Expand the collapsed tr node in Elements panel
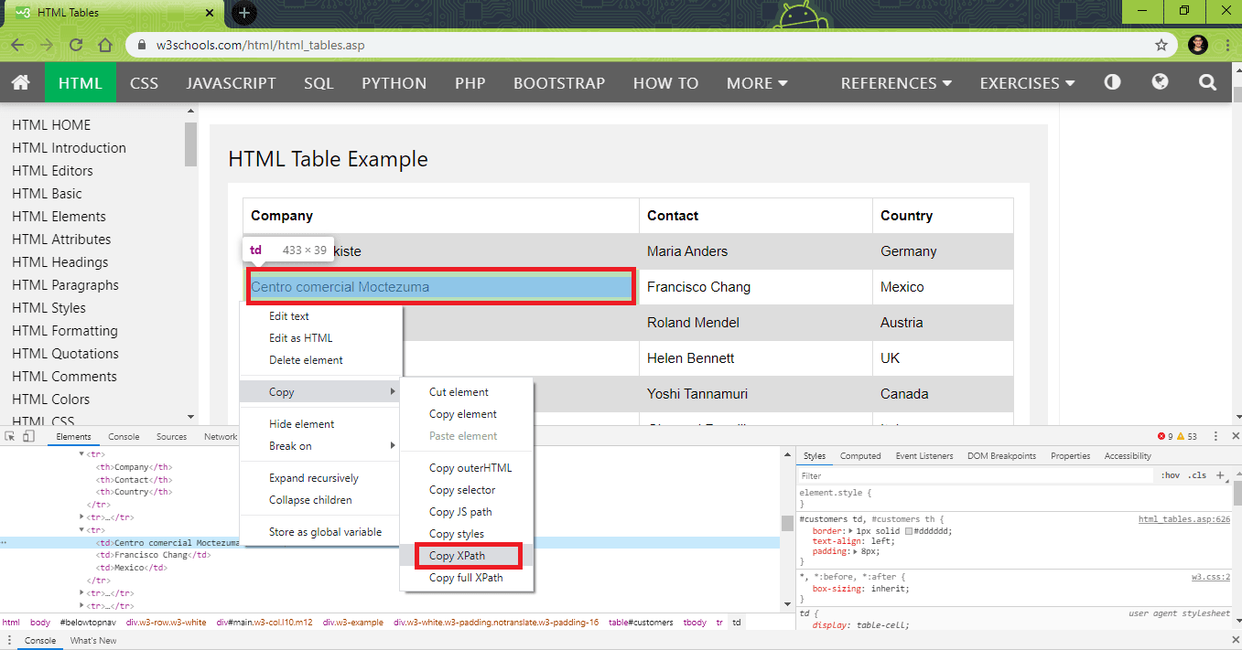Screen dimensions: 1242x650 pos(81,517)
